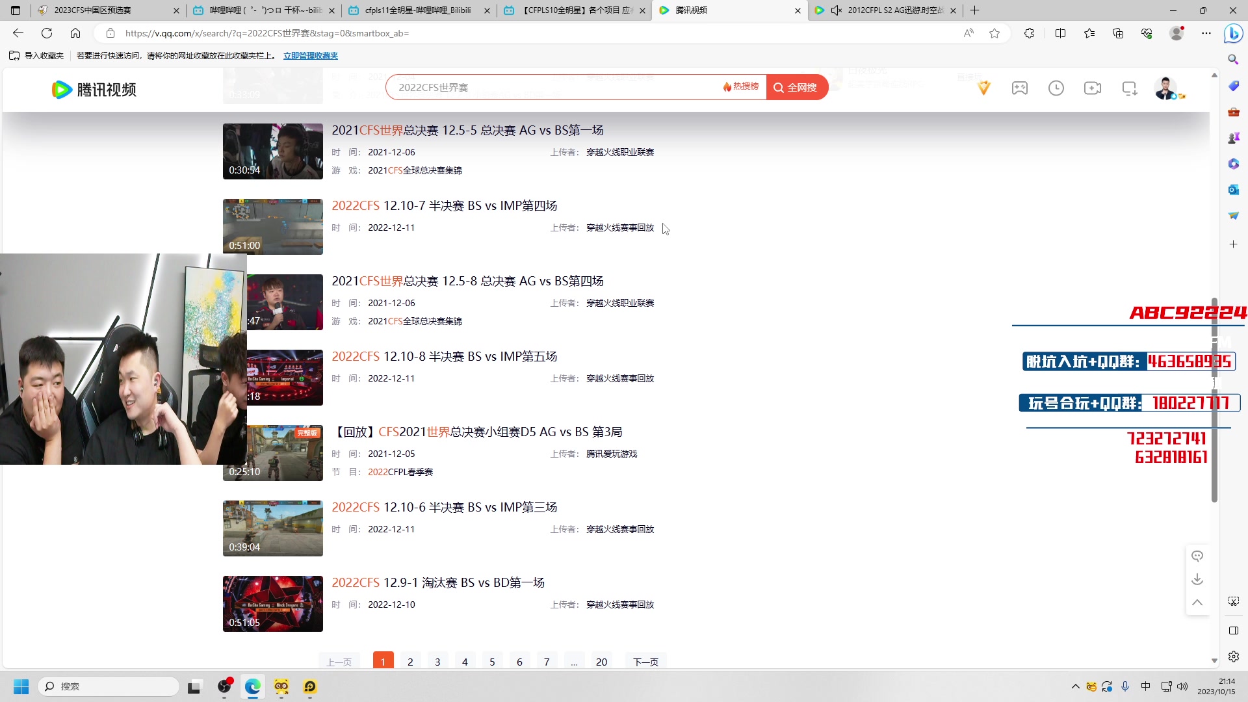Open the read aloud icon in address bar

tap(968, 33)
